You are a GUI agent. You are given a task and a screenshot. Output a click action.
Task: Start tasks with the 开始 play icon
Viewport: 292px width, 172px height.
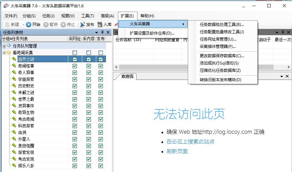[29, 25]
